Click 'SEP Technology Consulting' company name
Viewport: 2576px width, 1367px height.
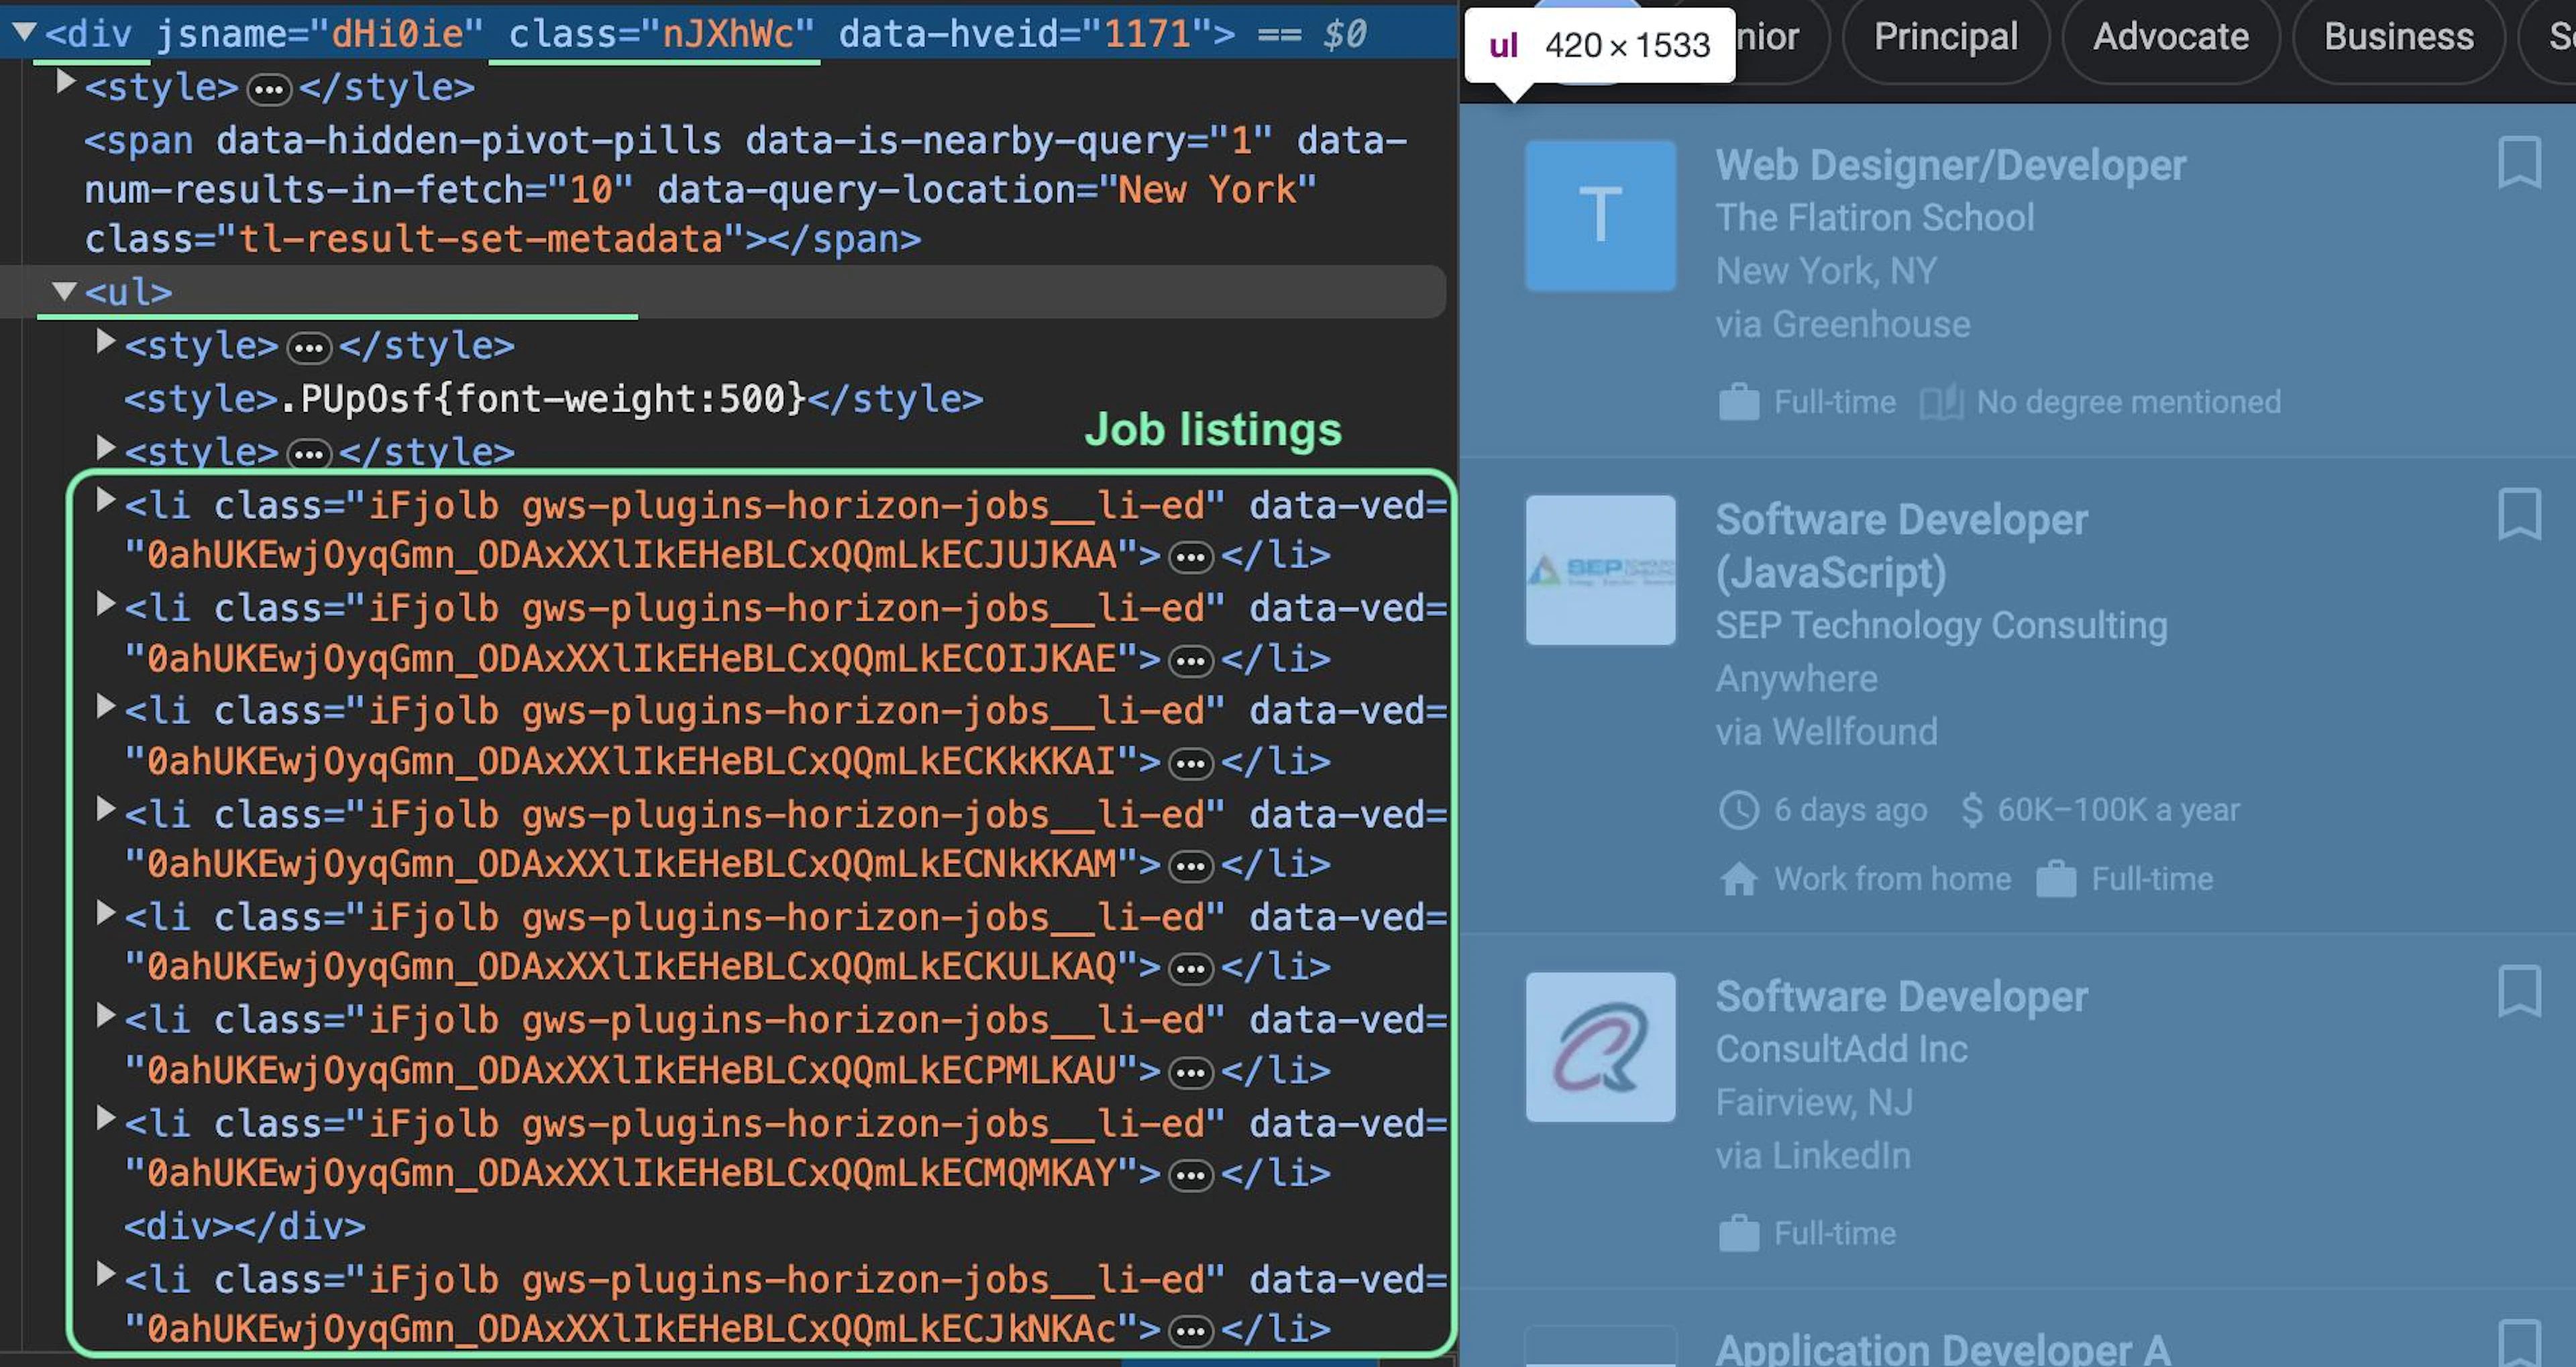tap(1941, 625)
